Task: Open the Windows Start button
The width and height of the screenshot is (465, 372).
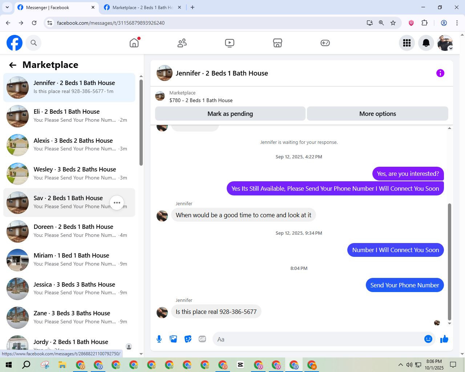Action: (x=9, y=365)
